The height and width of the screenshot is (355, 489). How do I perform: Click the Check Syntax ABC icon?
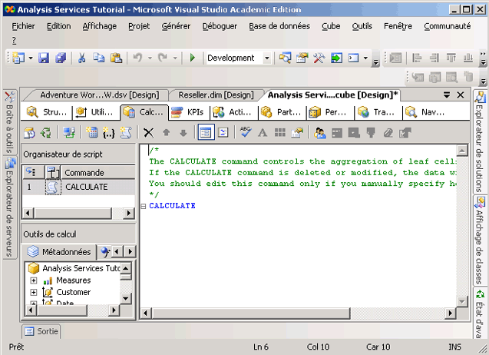coord(246,133)
